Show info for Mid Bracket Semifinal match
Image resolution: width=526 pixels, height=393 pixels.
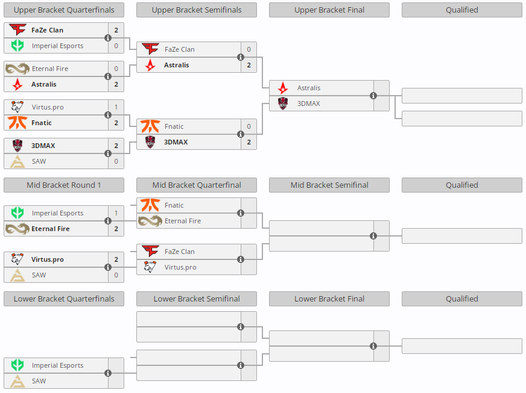(x=373, y=236)
